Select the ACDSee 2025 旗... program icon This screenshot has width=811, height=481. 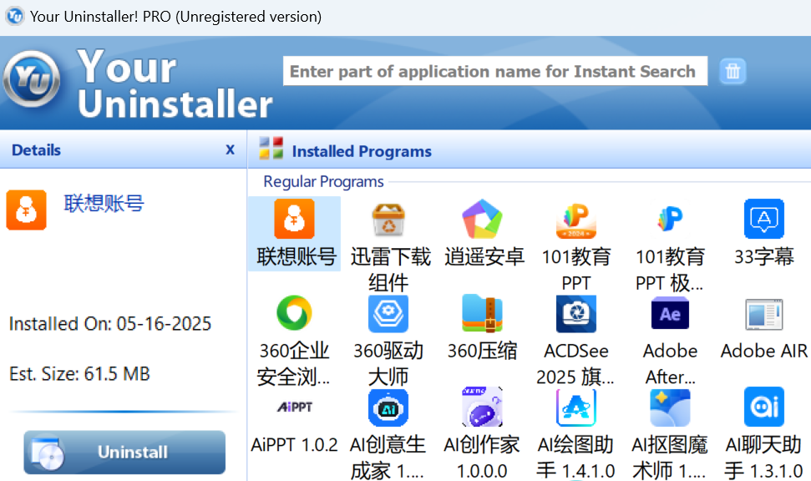pos(576,313)
